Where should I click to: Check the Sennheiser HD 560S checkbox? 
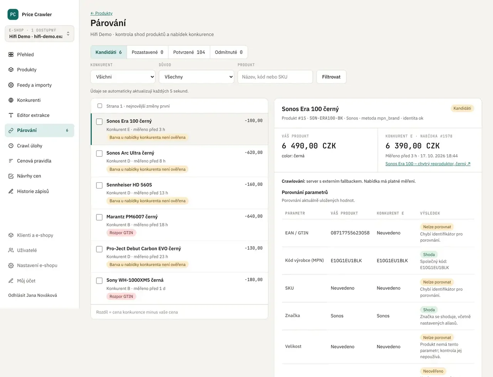pyautogui.click(x=99, y=185)
